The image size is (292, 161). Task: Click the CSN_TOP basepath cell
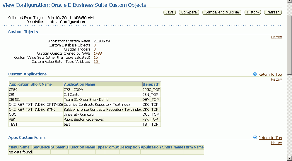coord(151,94)
